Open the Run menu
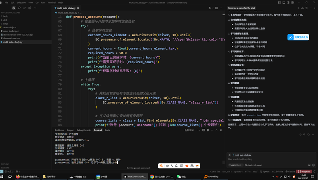 [x=43, y=2]
